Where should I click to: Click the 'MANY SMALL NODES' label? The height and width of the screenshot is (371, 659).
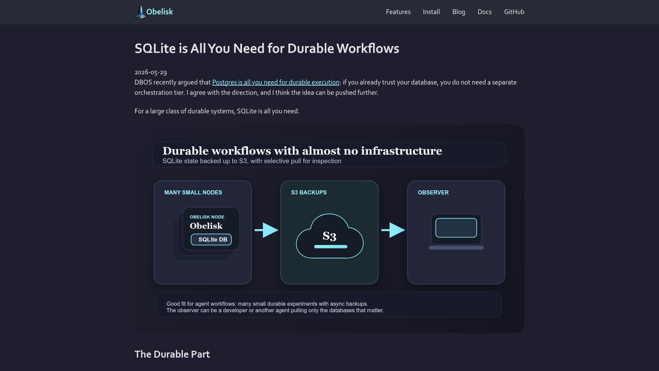click(x=193, y=192)
